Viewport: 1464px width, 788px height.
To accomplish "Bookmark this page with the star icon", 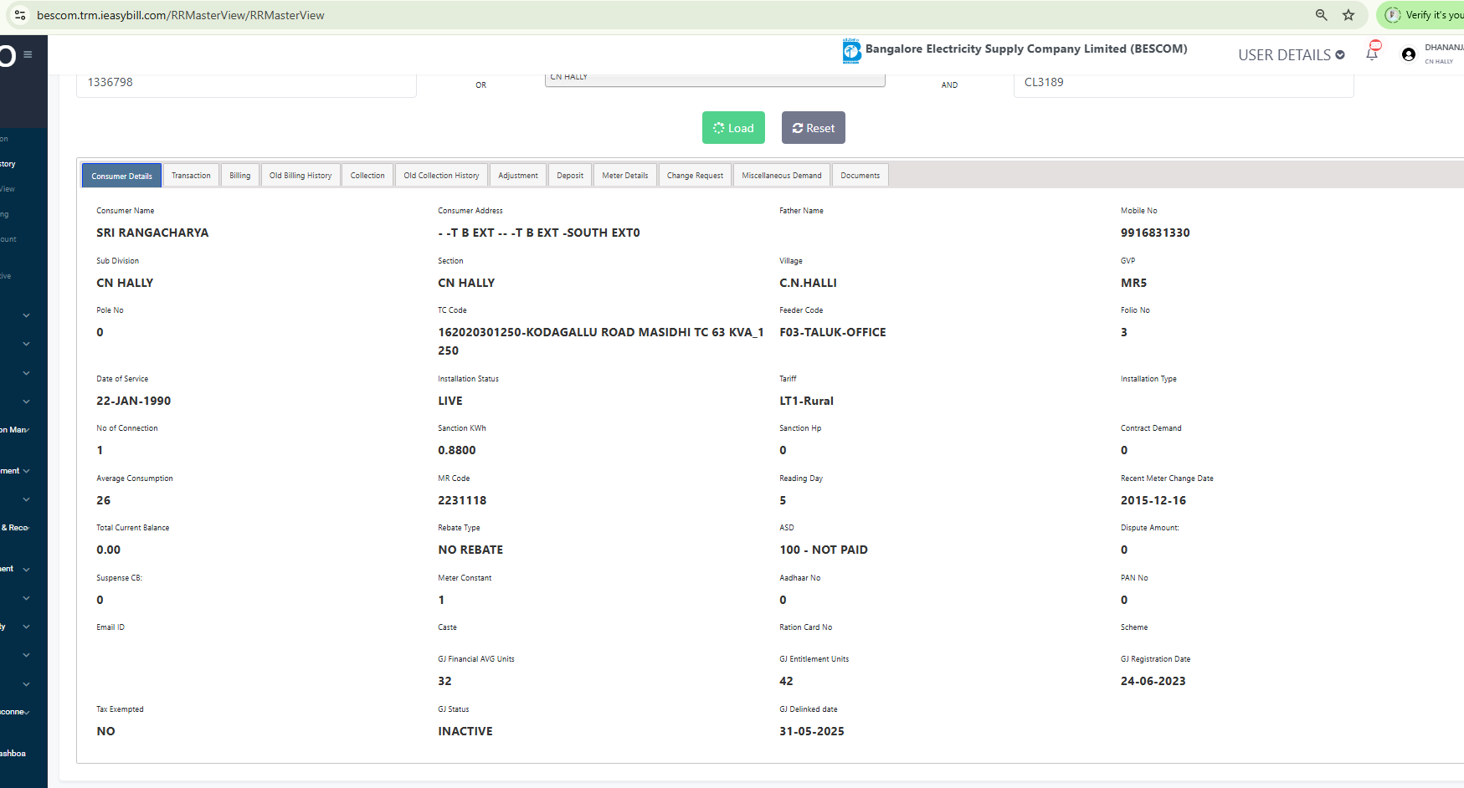I will pos(1348,15).
